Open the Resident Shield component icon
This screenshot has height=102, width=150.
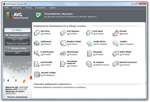coord(63,43)
